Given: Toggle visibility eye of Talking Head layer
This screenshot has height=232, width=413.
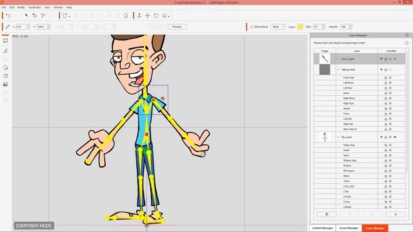Looking at the screenshot, I should tap(381, 70).
